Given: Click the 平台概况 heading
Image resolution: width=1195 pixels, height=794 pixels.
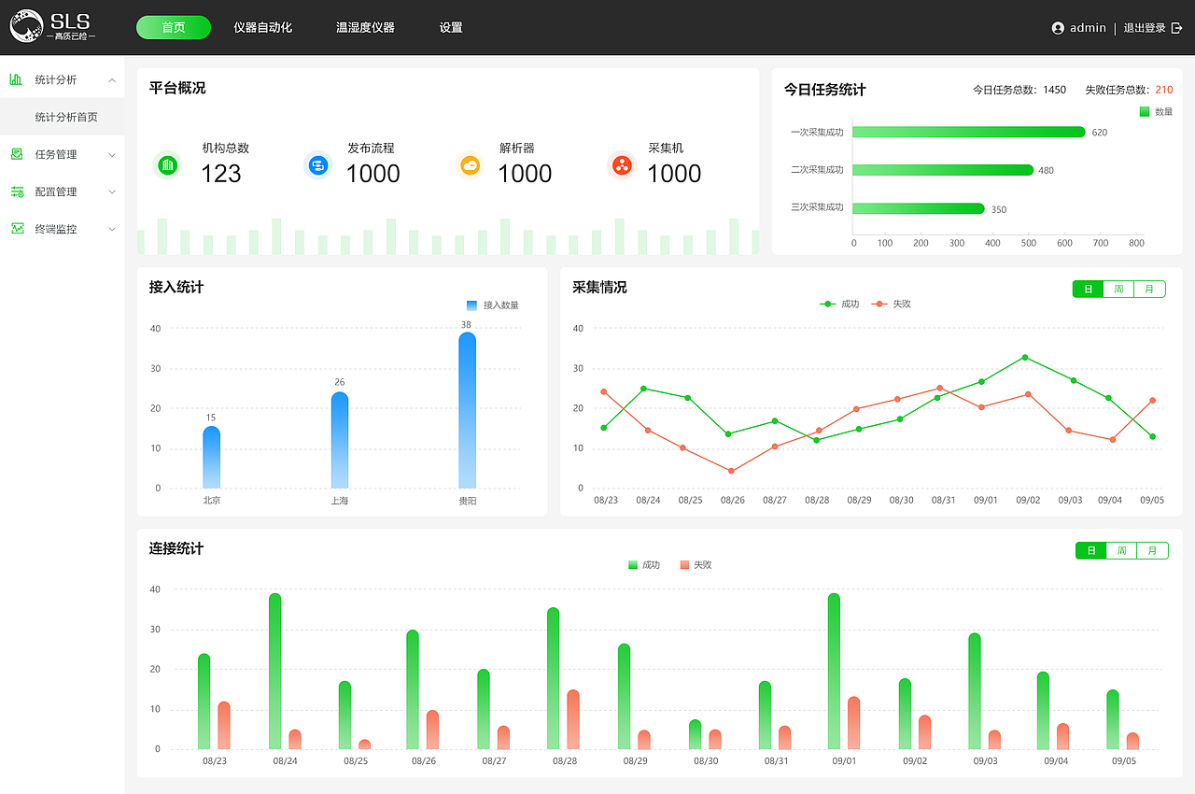Looking at the screenshot, I should (x=177, y=88).
